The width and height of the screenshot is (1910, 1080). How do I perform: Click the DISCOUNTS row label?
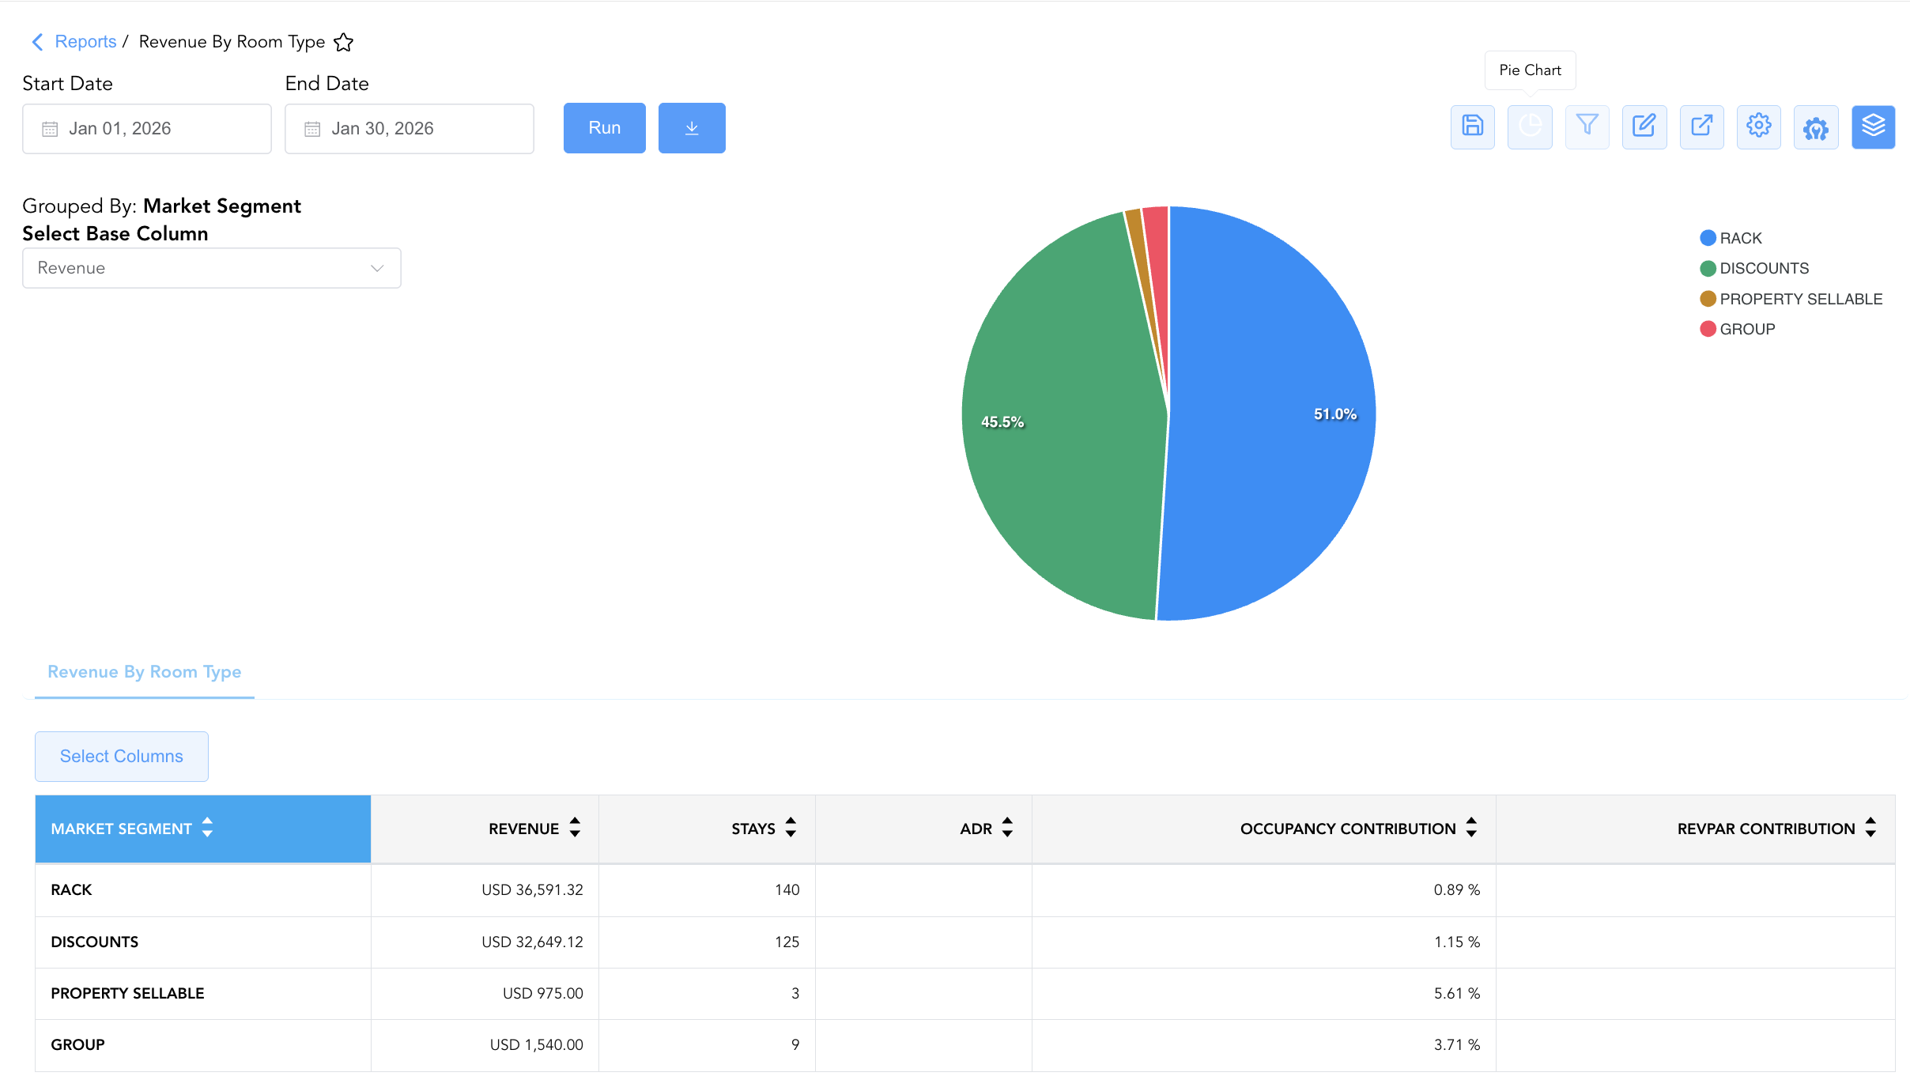[x=95, y=942]
